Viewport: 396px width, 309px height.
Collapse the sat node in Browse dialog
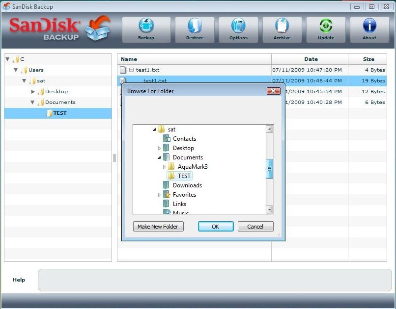[154, 130]
